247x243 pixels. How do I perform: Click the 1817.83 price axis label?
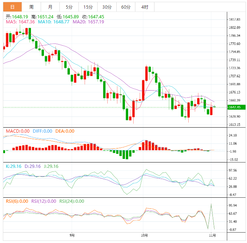[x=234, y=19]
